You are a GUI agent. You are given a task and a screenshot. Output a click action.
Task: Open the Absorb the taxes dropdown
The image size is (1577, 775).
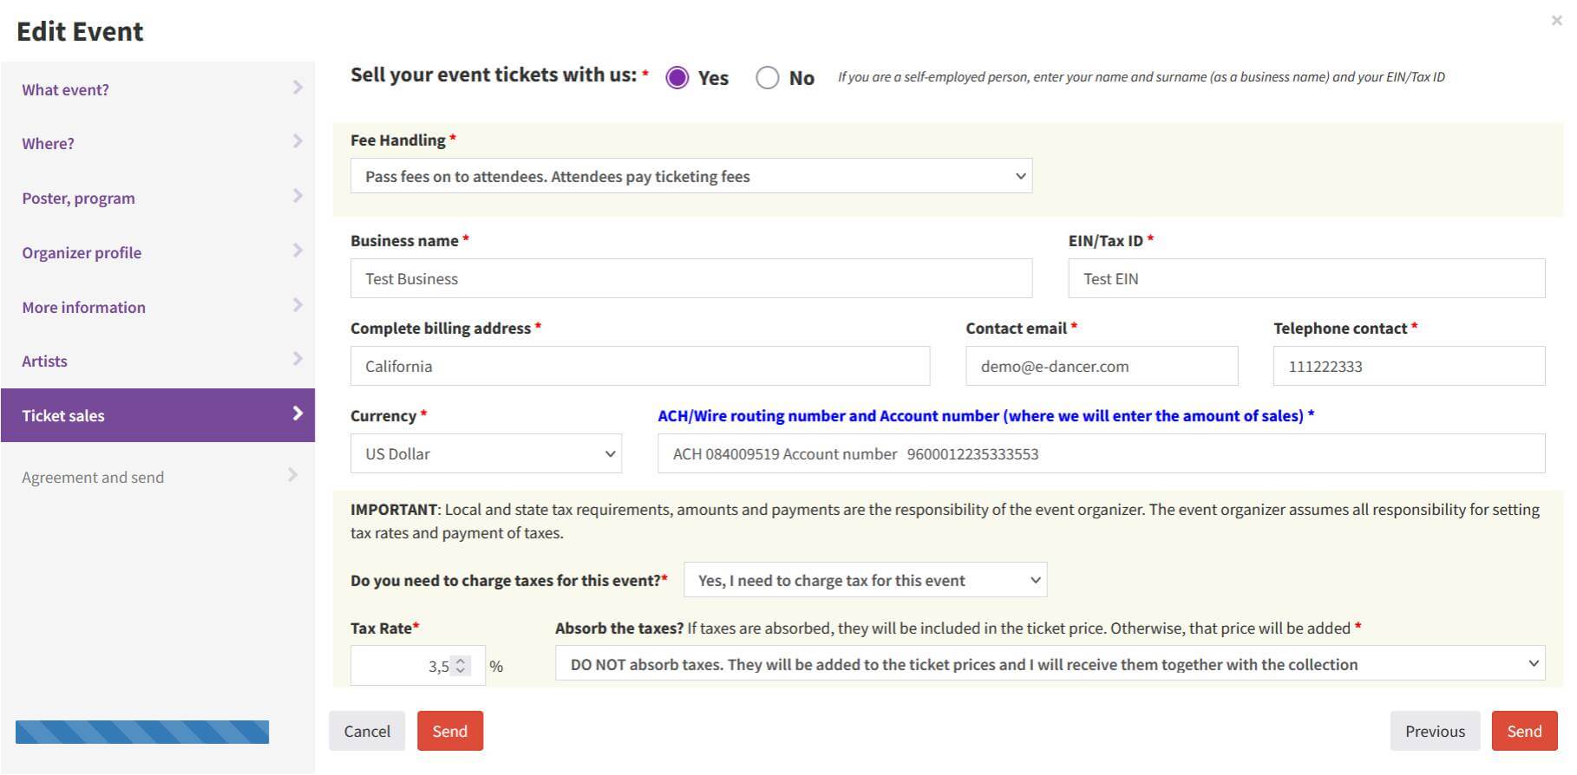tap(1050, 664)
